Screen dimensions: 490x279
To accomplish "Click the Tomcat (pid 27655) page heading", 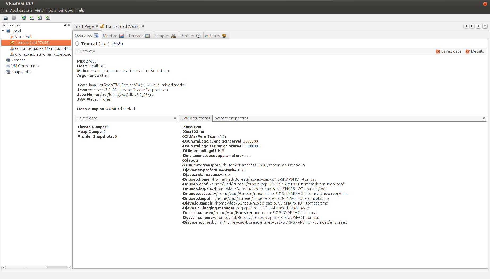I will [102, 44].
